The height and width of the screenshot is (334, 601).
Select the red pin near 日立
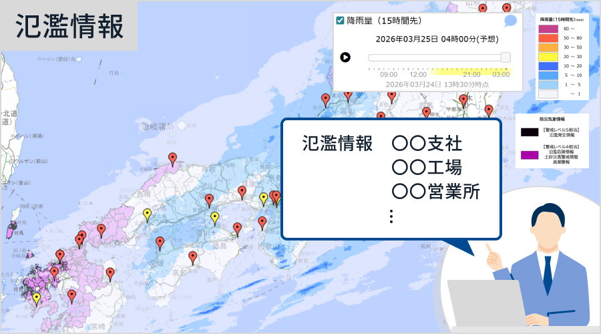(489, 111)
